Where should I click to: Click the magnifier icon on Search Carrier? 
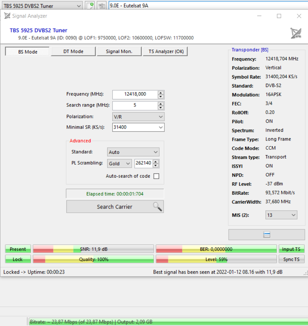point(157,207)
